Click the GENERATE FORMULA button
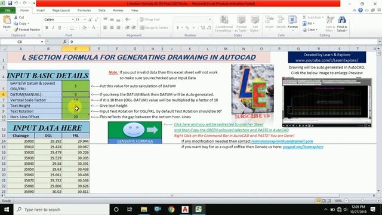The height and width of the screenshot is (215, 382). 135,133
